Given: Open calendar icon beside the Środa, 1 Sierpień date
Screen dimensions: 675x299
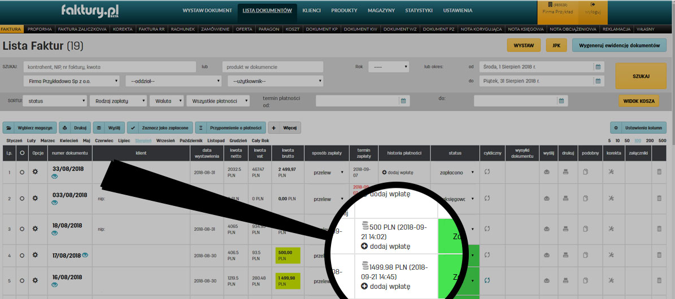Looking at the screenshot, I should tap(598, 67).
